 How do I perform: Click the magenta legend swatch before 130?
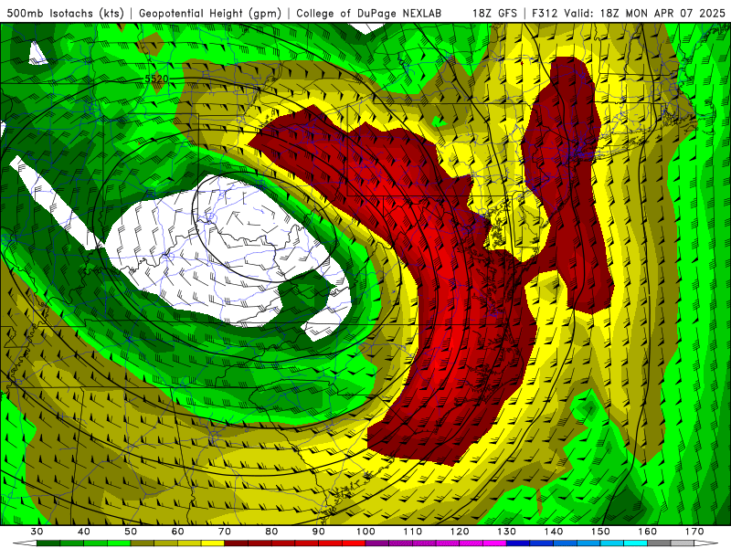pos(494,543)
